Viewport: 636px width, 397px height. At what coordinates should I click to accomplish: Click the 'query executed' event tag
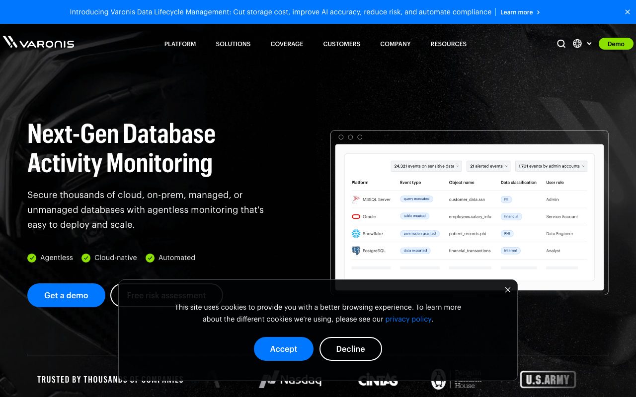(416, 199)
